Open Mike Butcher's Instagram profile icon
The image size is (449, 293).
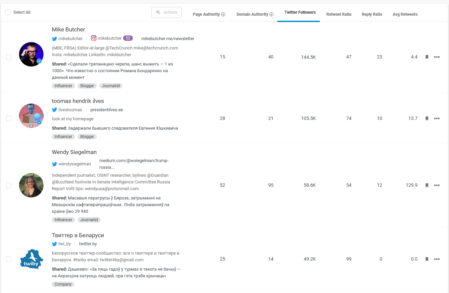click(94, 38)
